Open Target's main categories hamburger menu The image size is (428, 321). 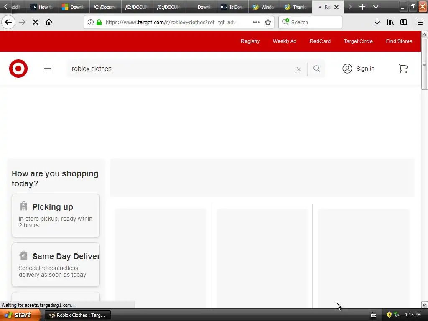pos(48,69)
